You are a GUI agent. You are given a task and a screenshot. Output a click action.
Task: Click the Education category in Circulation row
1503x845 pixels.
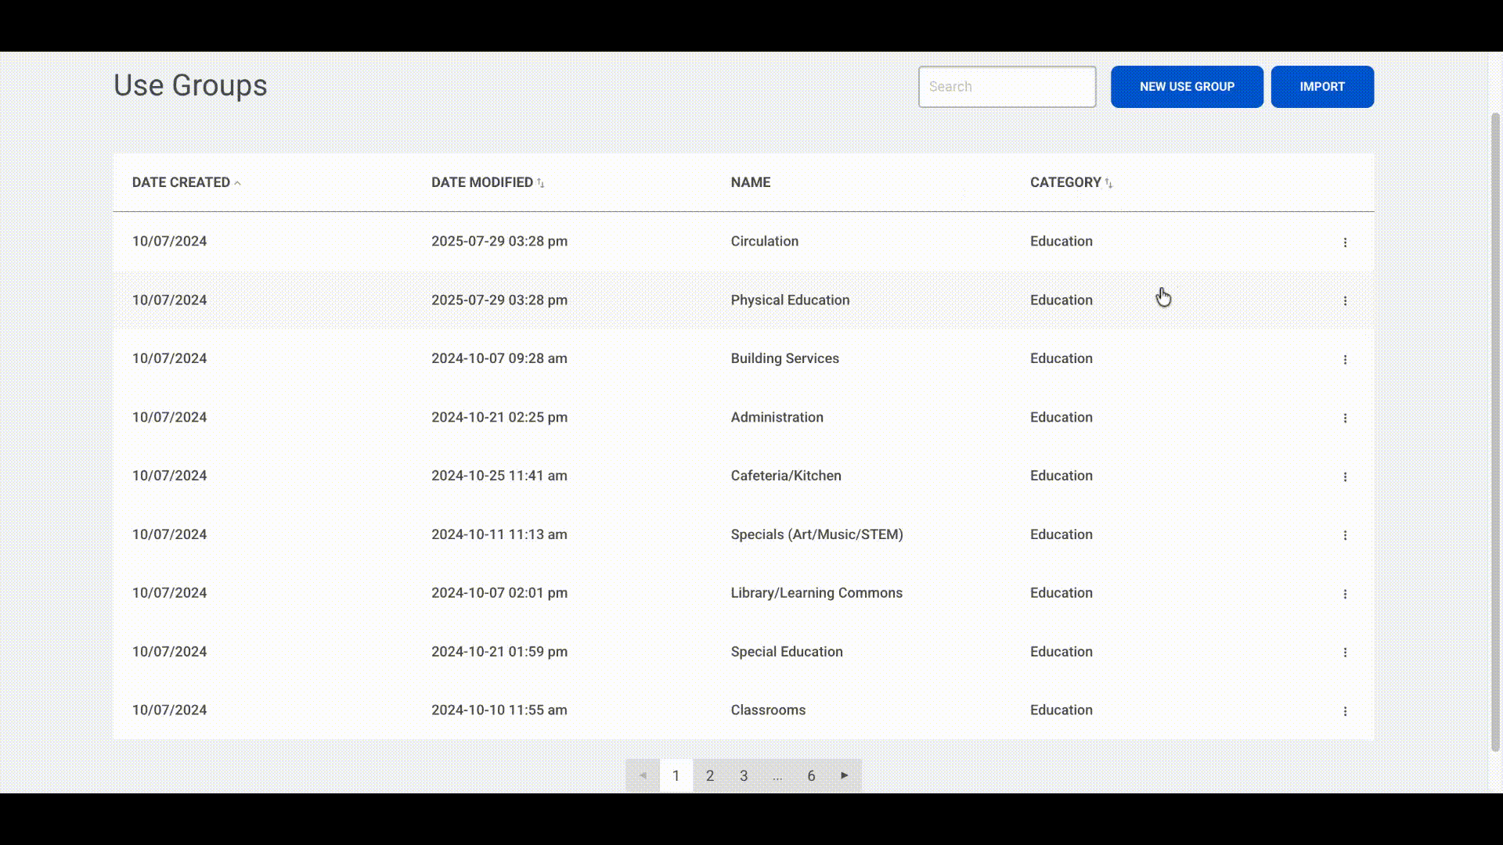pyautogui.click(x=1061, y=241)
